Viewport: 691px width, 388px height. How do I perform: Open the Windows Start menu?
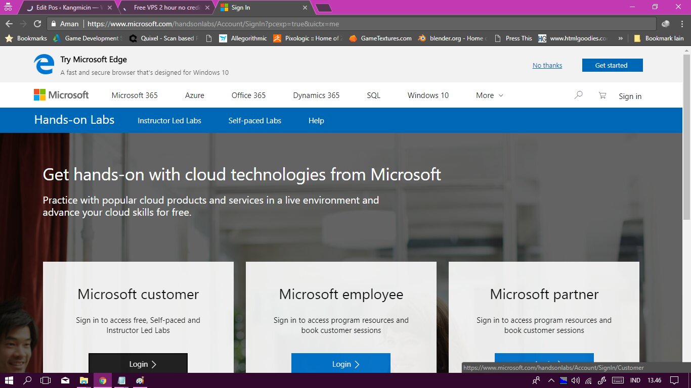click(9, 380)
